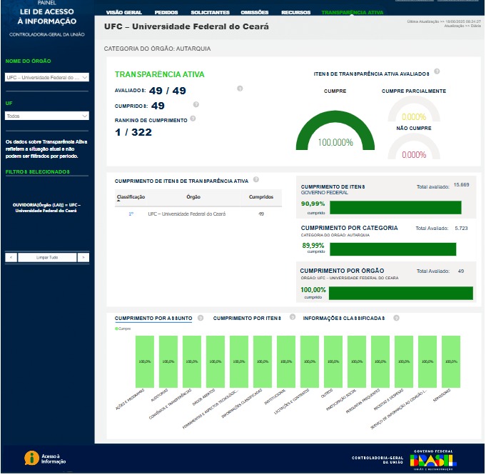
Task: Click the Total Avaliado 5.723 value
Action: coord(461,229)
